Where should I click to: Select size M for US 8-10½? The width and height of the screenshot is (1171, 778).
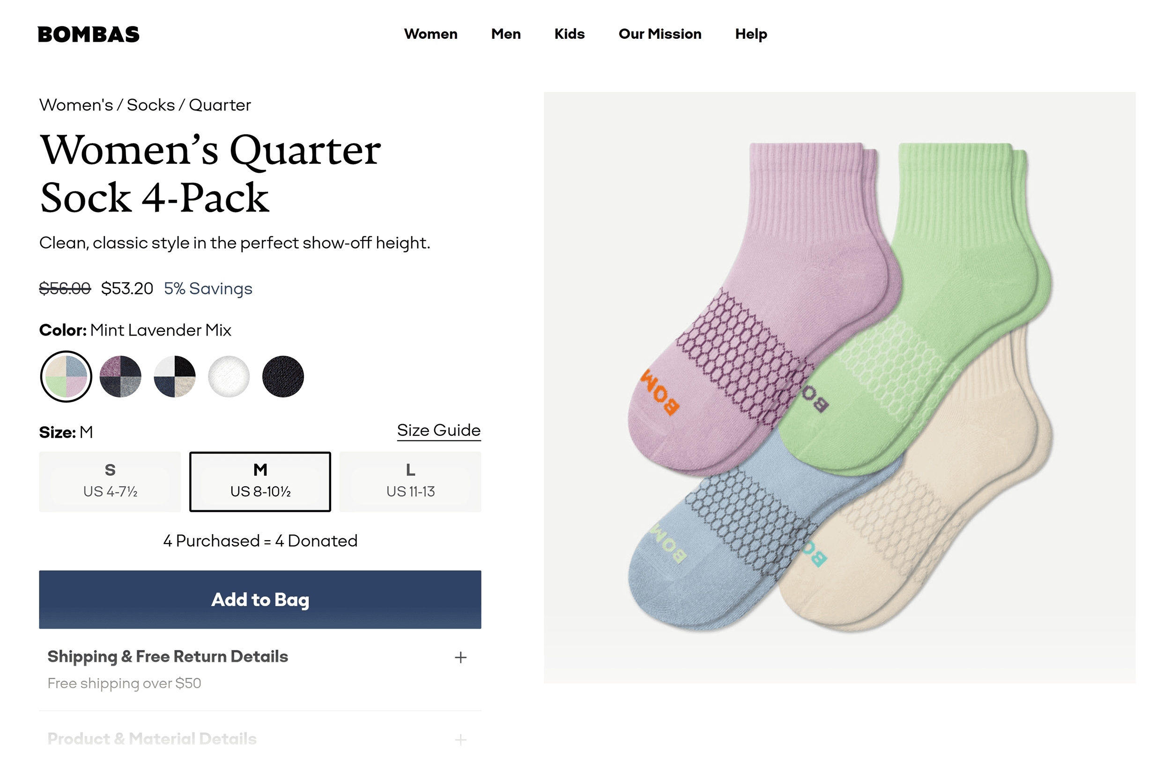(260, 481)
